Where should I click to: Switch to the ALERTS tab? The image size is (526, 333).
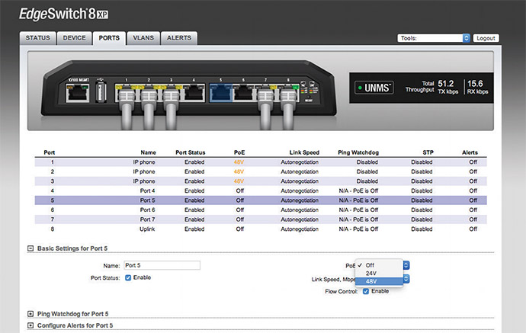coord(179,38)
